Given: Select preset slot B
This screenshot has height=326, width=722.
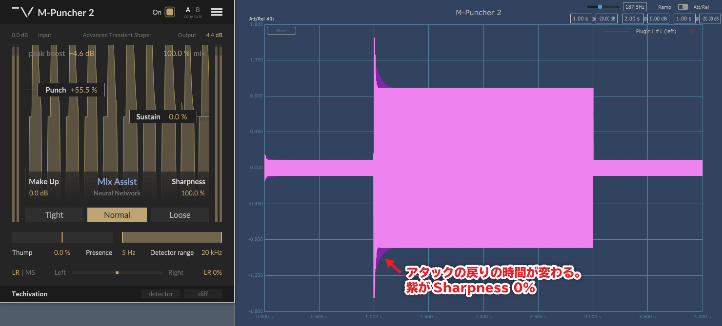Looking at the screenshot, I should click(198, 10).
